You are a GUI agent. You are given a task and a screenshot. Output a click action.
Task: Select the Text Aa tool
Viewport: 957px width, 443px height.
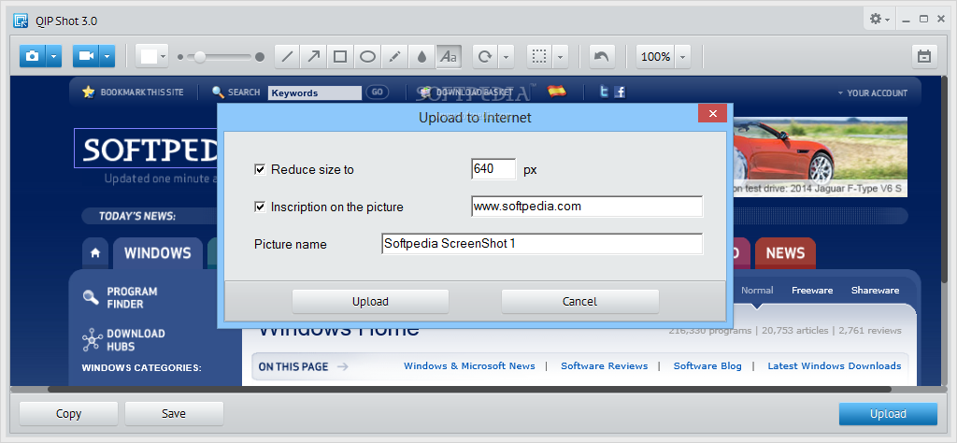[x=449, y=56]
